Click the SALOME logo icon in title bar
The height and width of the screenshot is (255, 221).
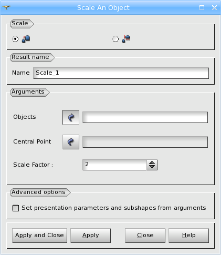6,7
